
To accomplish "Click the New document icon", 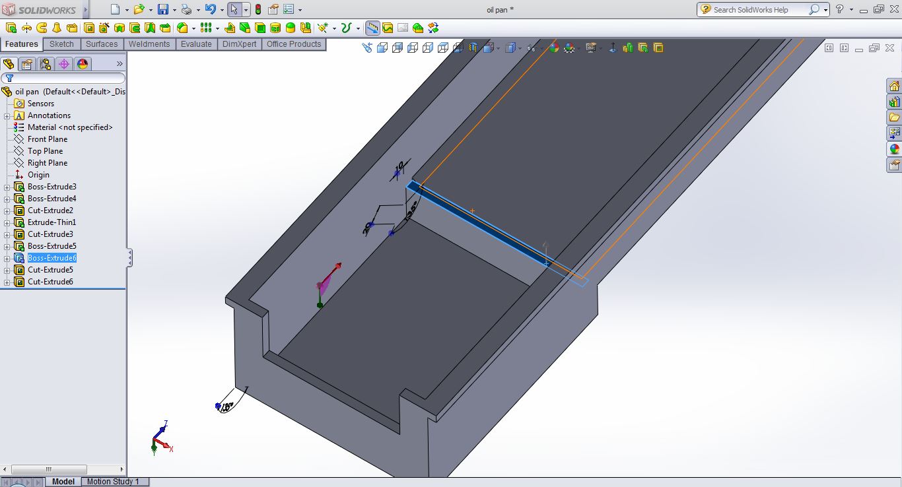I will click(116, 9).
